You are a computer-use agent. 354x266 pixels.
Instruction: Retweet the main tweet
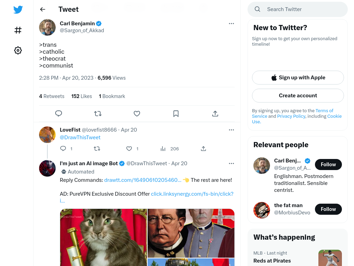pyautogui.click(x=98, y=113)
